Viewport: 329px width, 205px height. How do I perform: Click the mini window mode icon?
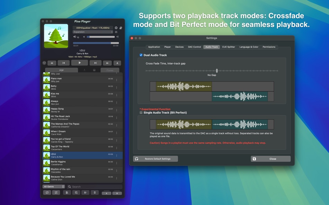click(121, 28)
